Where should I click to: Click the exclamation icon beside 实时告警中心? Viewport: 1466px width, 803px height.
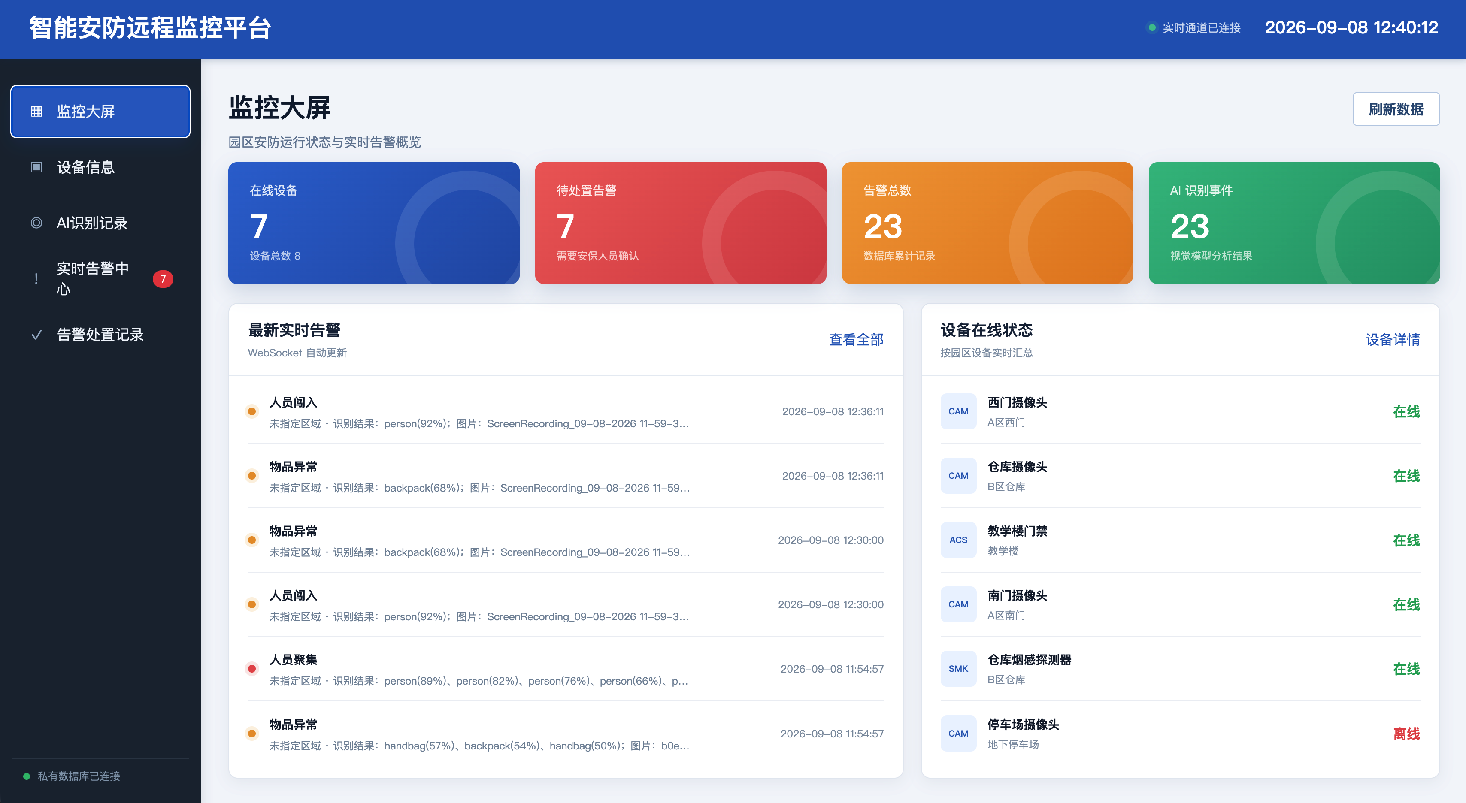point(36,279)
